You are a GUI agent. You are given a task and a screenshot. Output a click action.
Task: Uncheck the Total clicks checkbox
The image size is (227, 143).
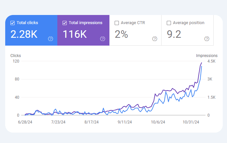pyautogui.click(x=13, y=23)
